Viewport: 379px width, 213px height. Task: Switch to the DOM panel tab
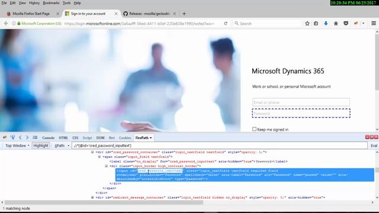coord(100,138)
